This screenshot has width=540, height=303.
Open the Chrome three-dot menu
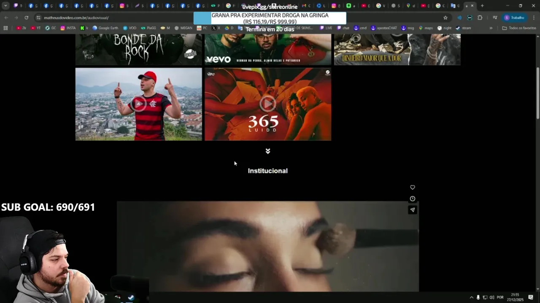point(533,18)
